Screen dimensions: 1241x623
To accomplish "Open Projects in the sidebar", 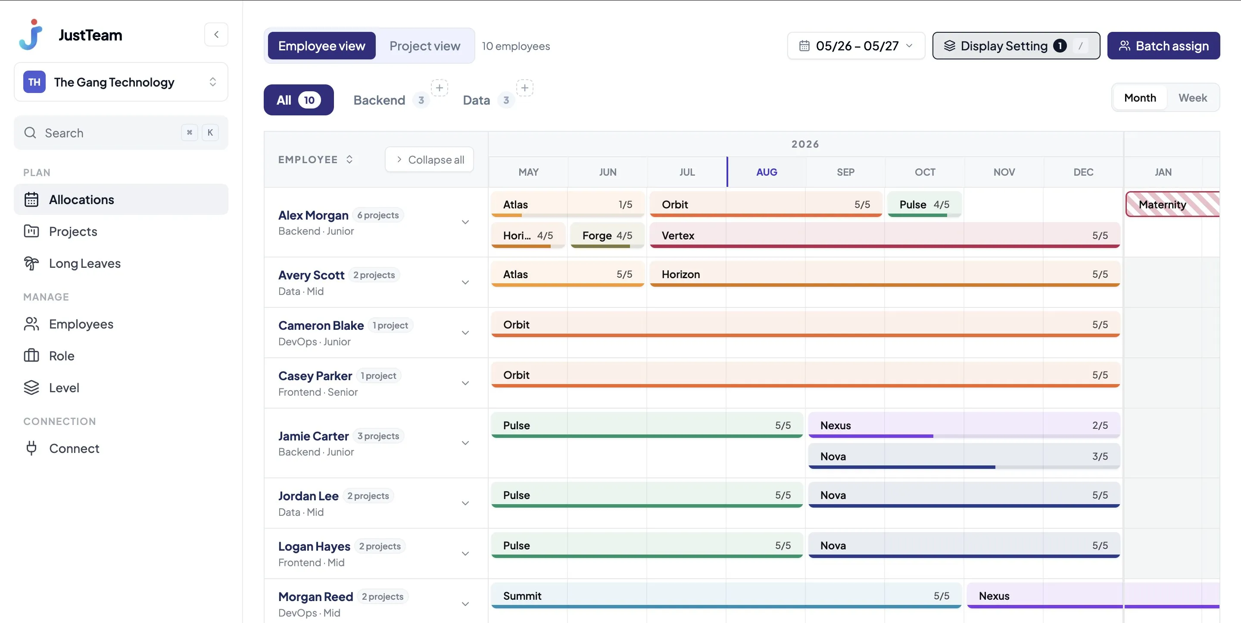I will click(x=121, y=231).
